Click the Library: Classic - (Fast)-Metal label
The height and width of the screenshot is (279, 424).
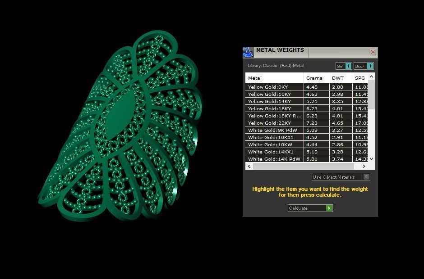pyautogui.click(x=276, y=66)
